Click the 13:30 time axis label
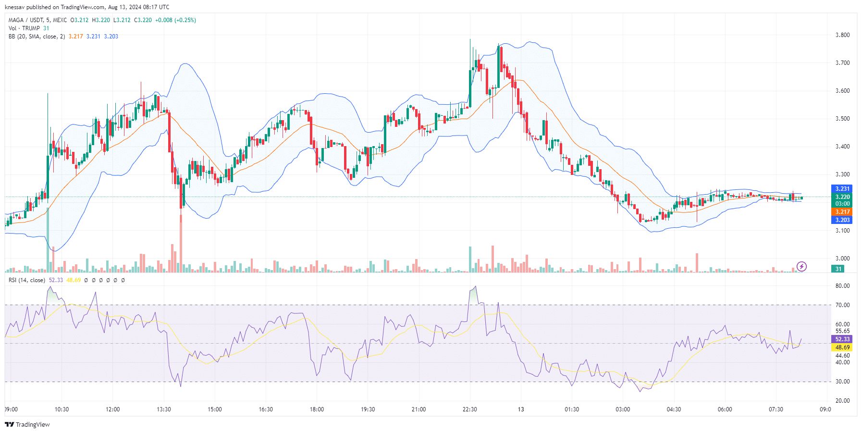Viewport: 862px width, 433px height. click(164, 409)
